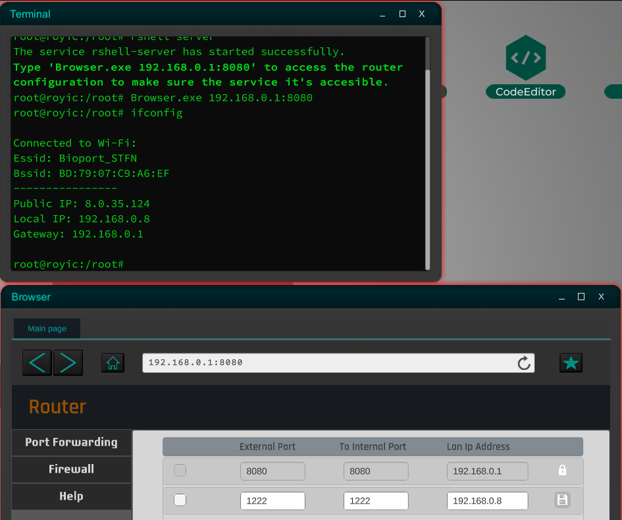Click Bssid: BD:79:07:C9:A6:EF line
The height and width of the screenshot is (520, 622).
(91, 173)
